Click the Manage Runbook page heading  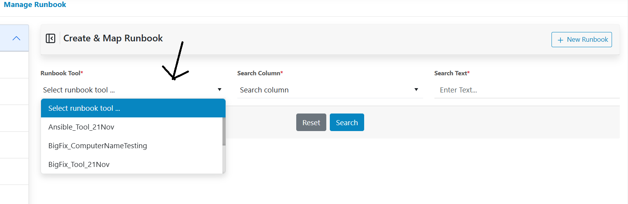click(x=35, y=5)
